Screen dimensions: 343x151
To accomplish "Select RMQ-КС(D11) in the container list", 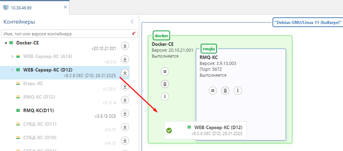I will [x=39, y=110].
